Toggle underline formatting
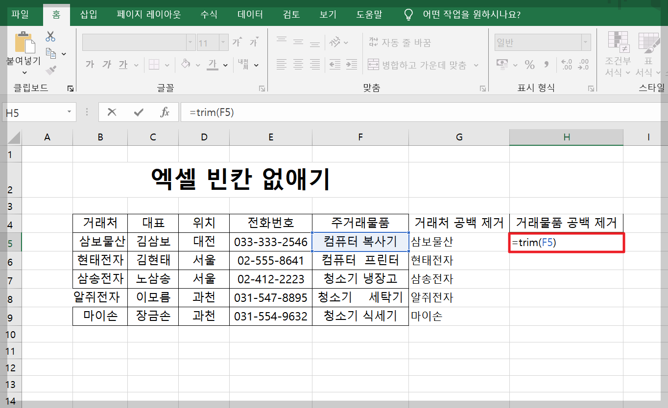The width and height of the screenshot is (668, 408). tap(123, 64)
